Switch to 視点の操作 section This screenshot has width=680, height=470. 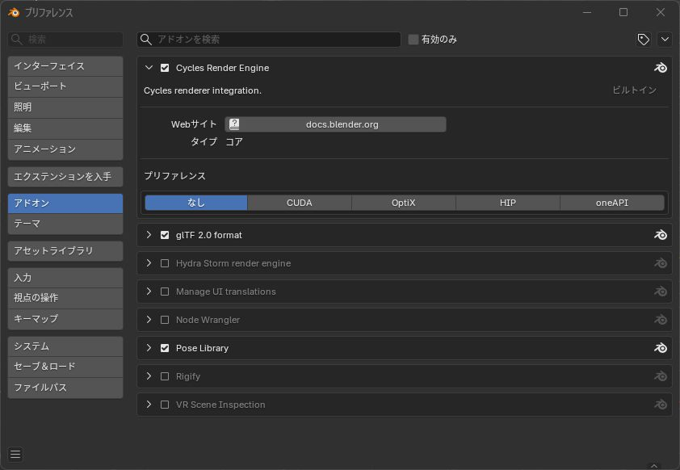click(x=65, y=298)
